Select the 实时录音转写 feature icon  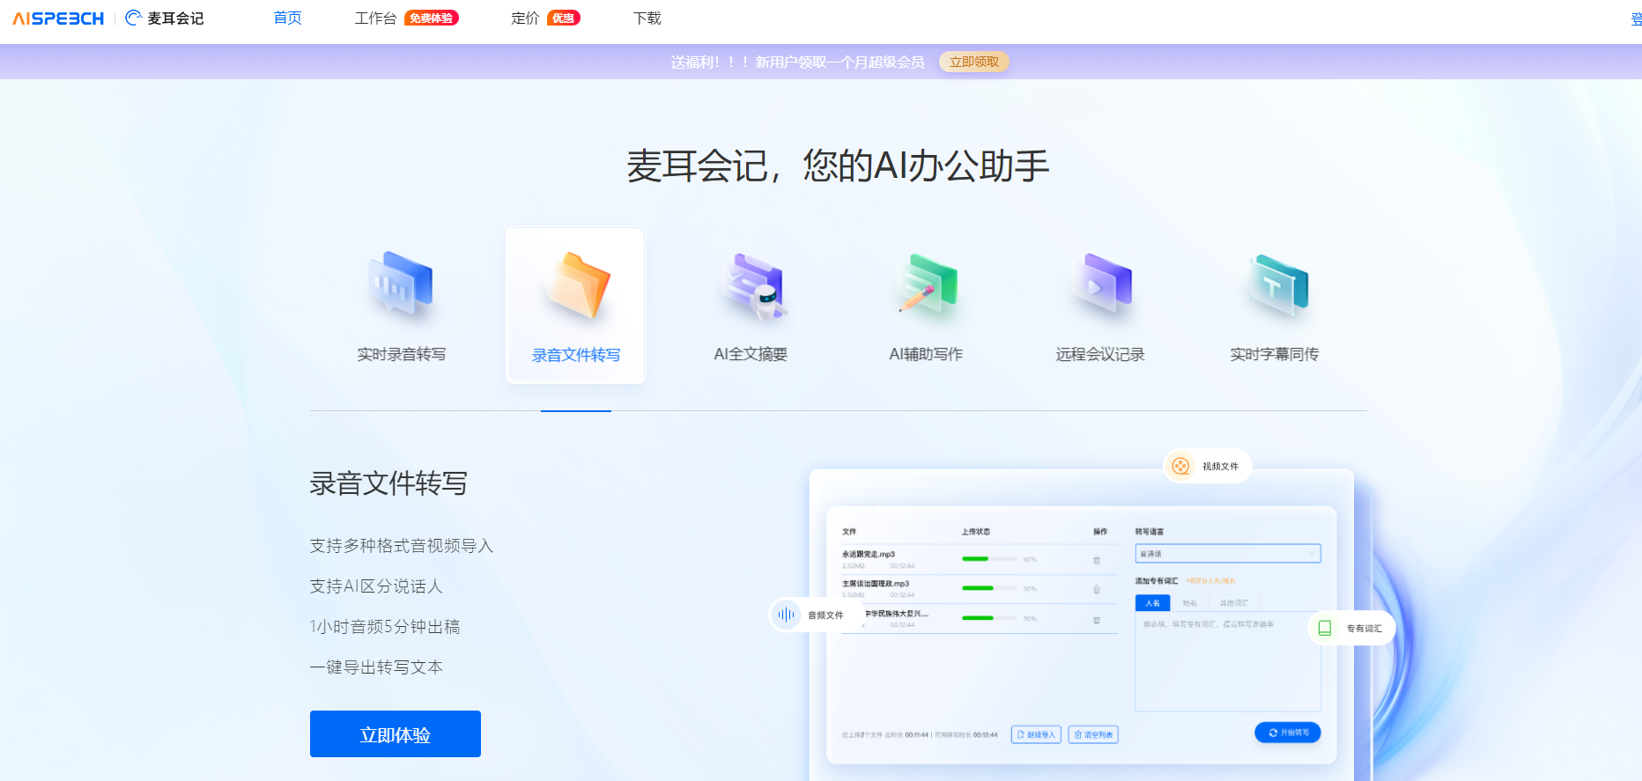[401, 284]
